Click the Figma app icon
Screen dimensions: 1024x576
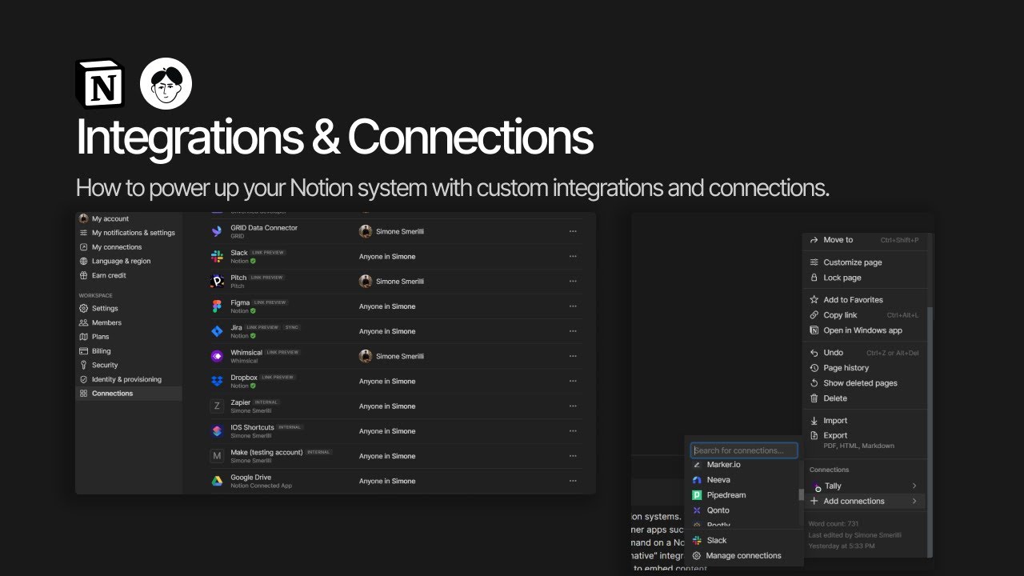pos(217,306)
